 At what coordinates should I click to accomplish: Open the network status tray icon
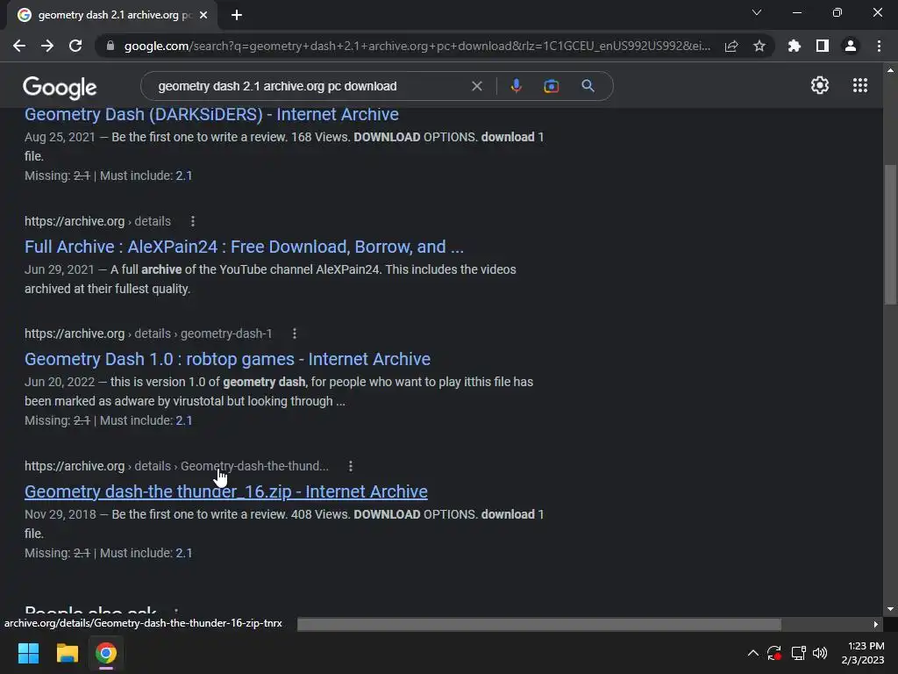(x=798, y=653)
